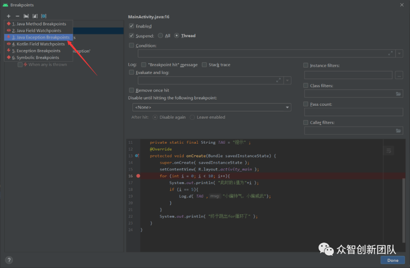
Task: Click the Add breakpoint plus icon
Action: (x=9, y=16)
